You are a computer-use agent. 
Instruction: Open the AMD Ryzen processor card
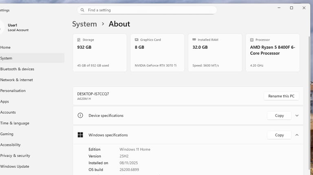tap(273, 53)
